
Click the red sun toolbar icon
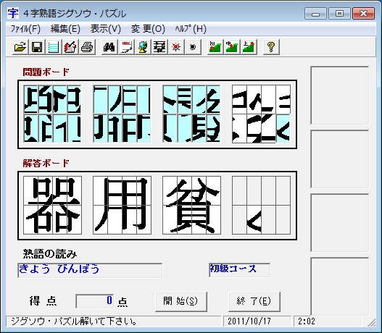[176, 47]
